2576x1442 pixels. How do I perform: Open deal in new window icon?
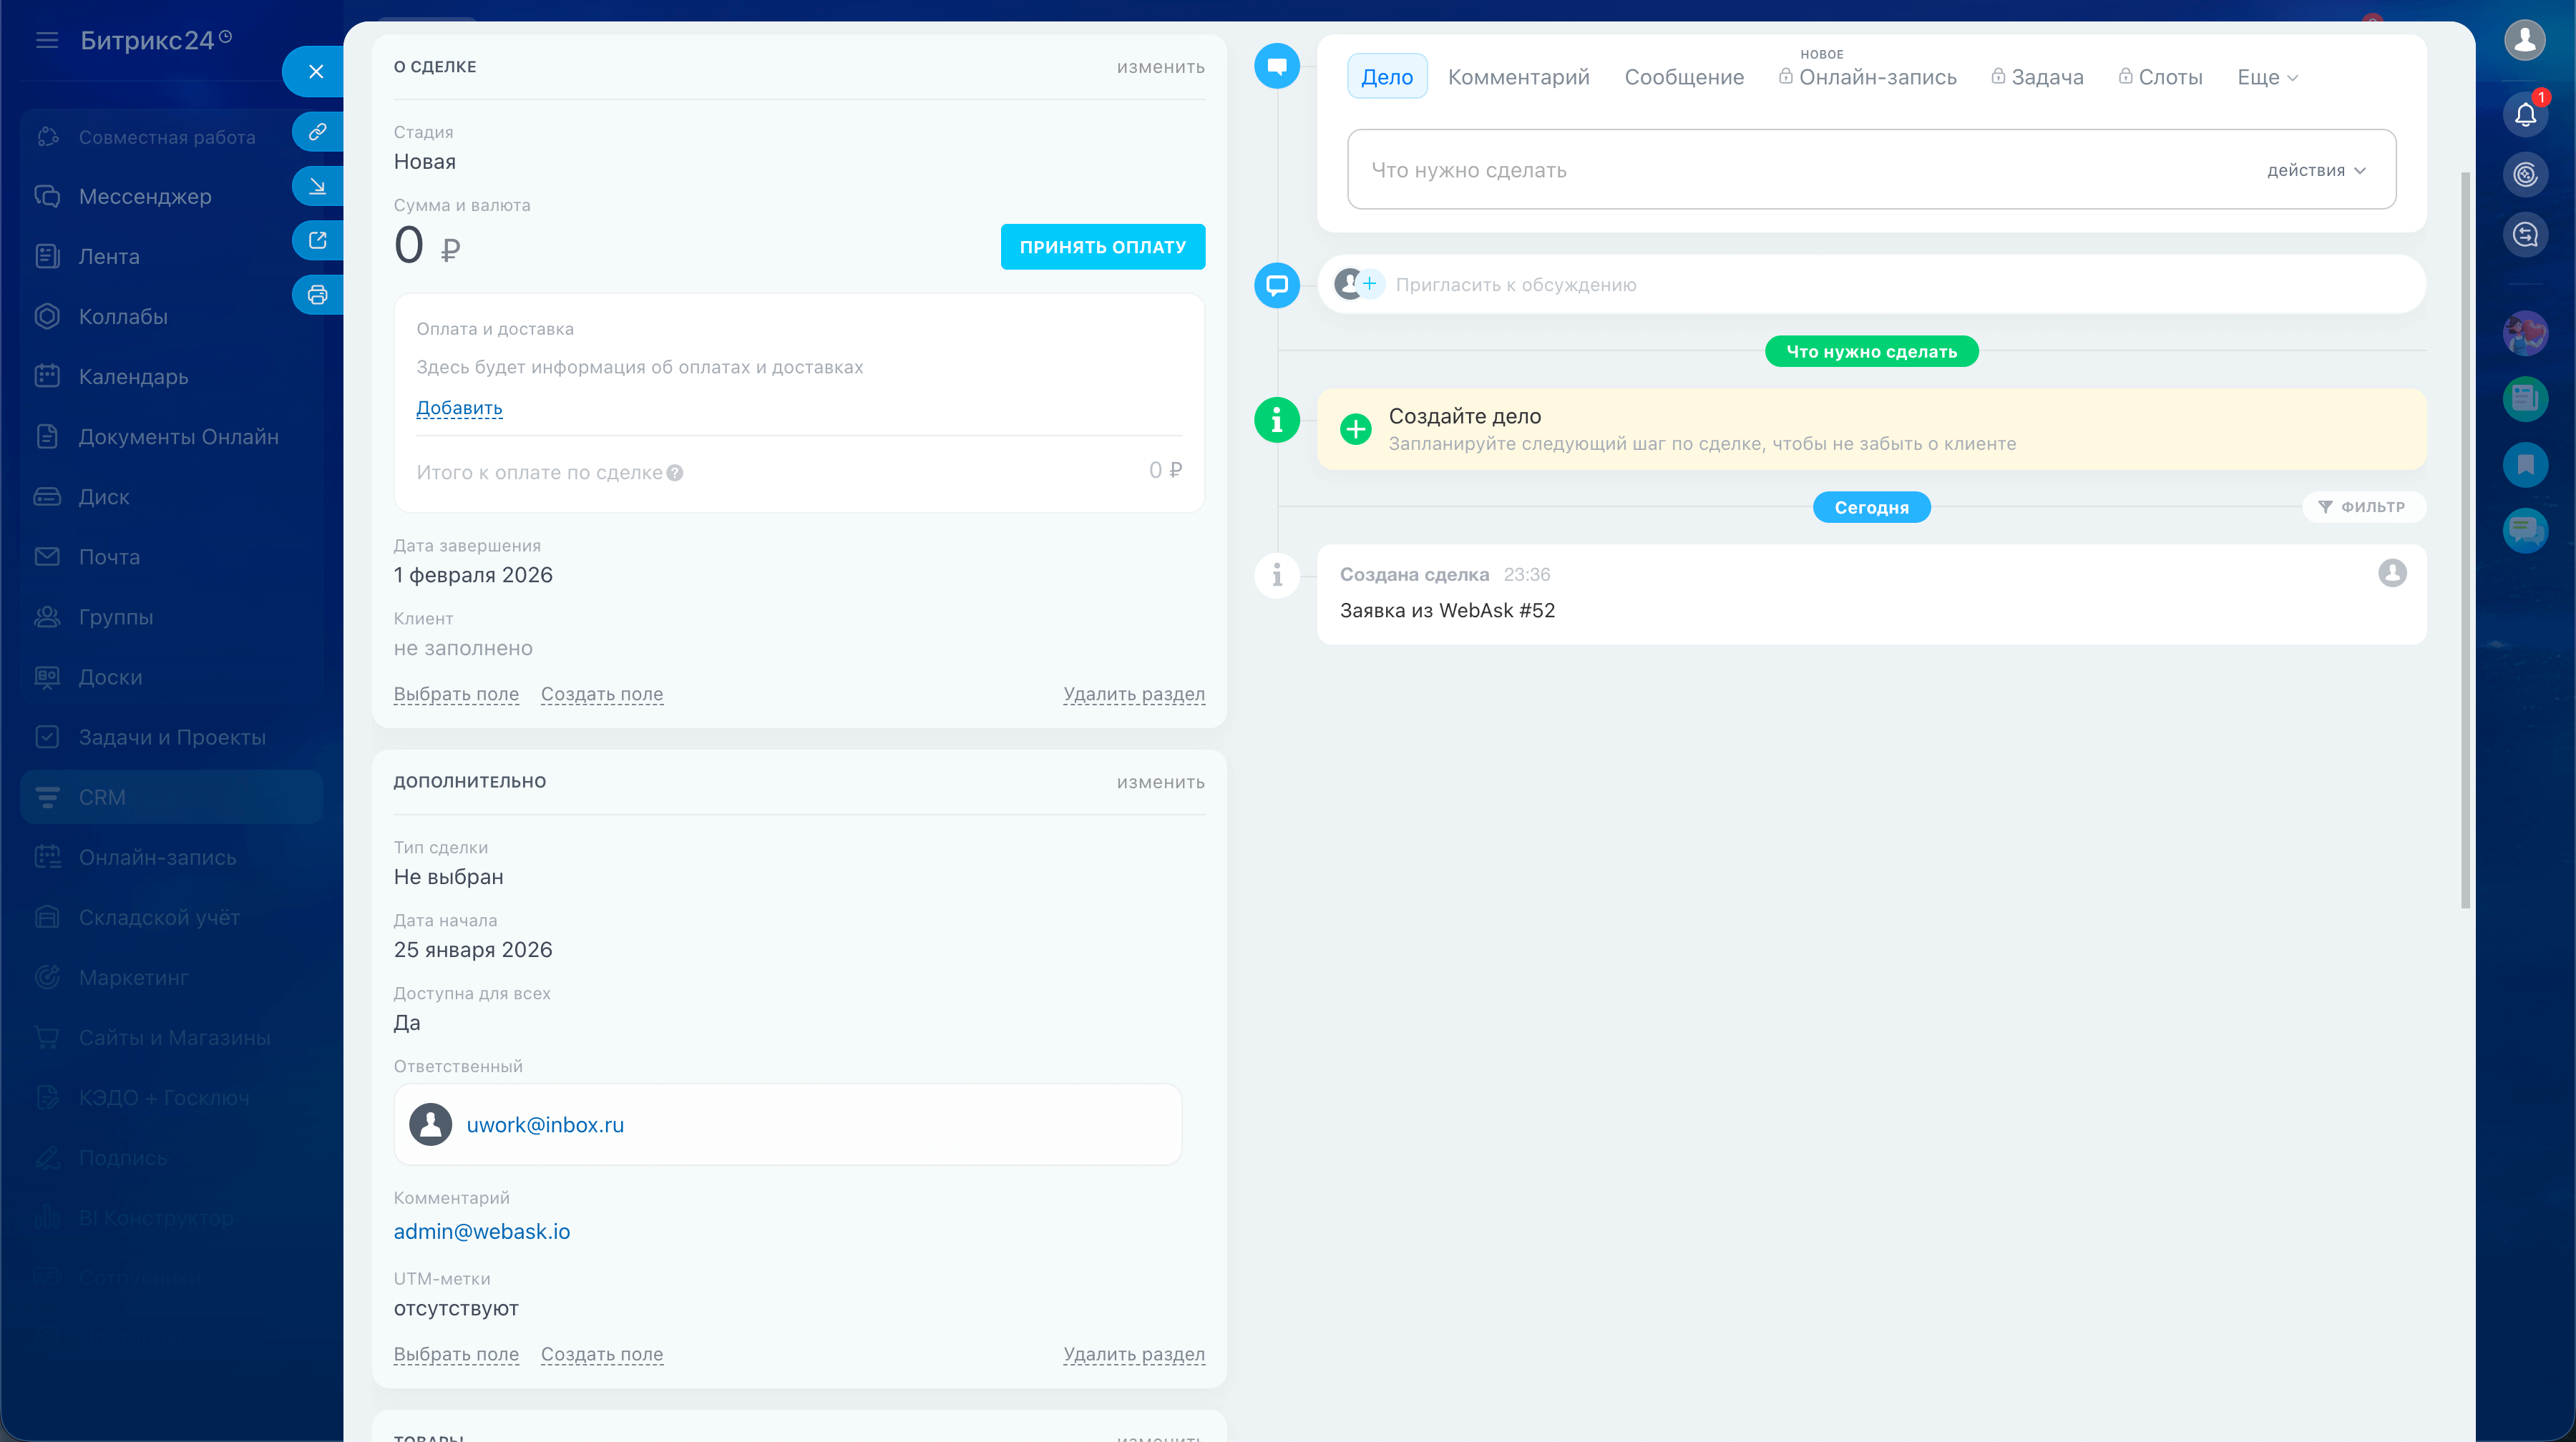tap(317, 240)
